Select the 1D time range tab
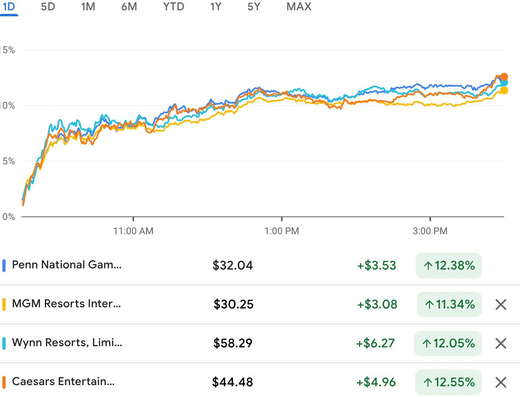Image resolution: width=520 pixels, height=397 pixels. click(x=9, y=7)
